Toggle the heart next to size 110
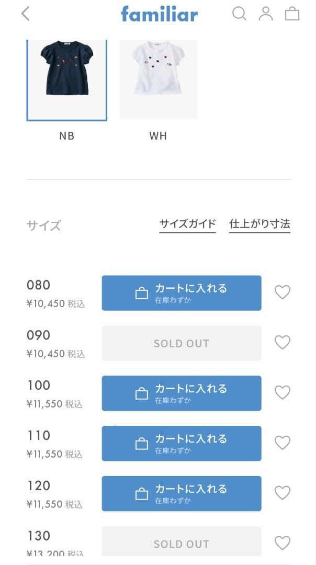The width and height of the screenshot is (316, 565). point(283,443)
